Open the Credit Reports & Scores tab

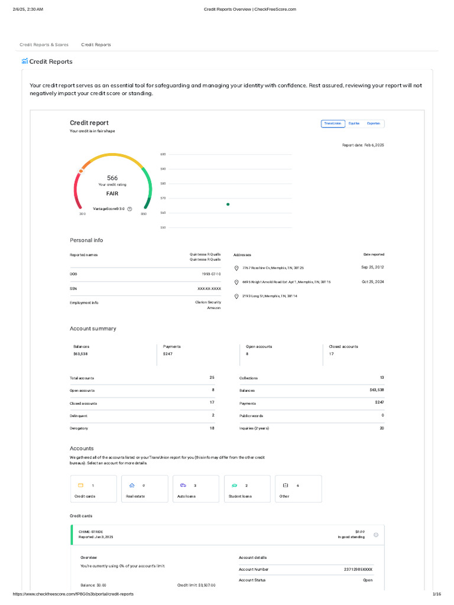pyautogui.click(x=44, y=45)
